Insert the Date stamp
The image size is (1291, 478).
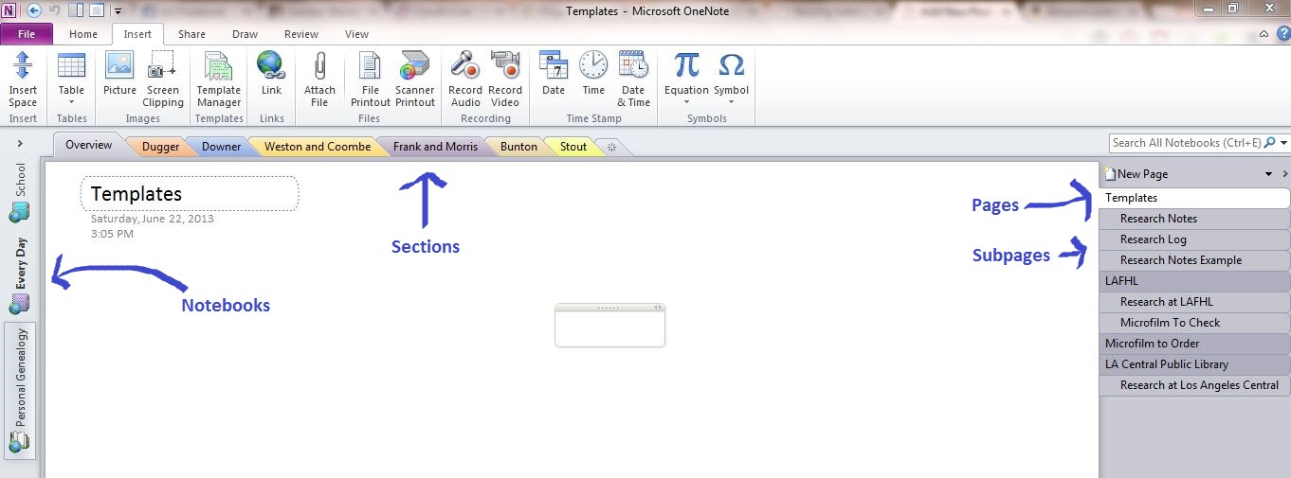point(554,74)
